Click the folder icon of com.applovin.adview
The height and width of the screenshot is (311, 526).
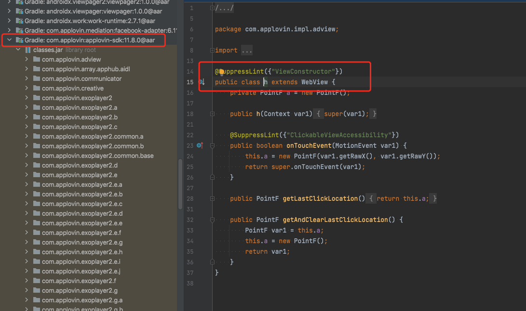click(36, 59)
